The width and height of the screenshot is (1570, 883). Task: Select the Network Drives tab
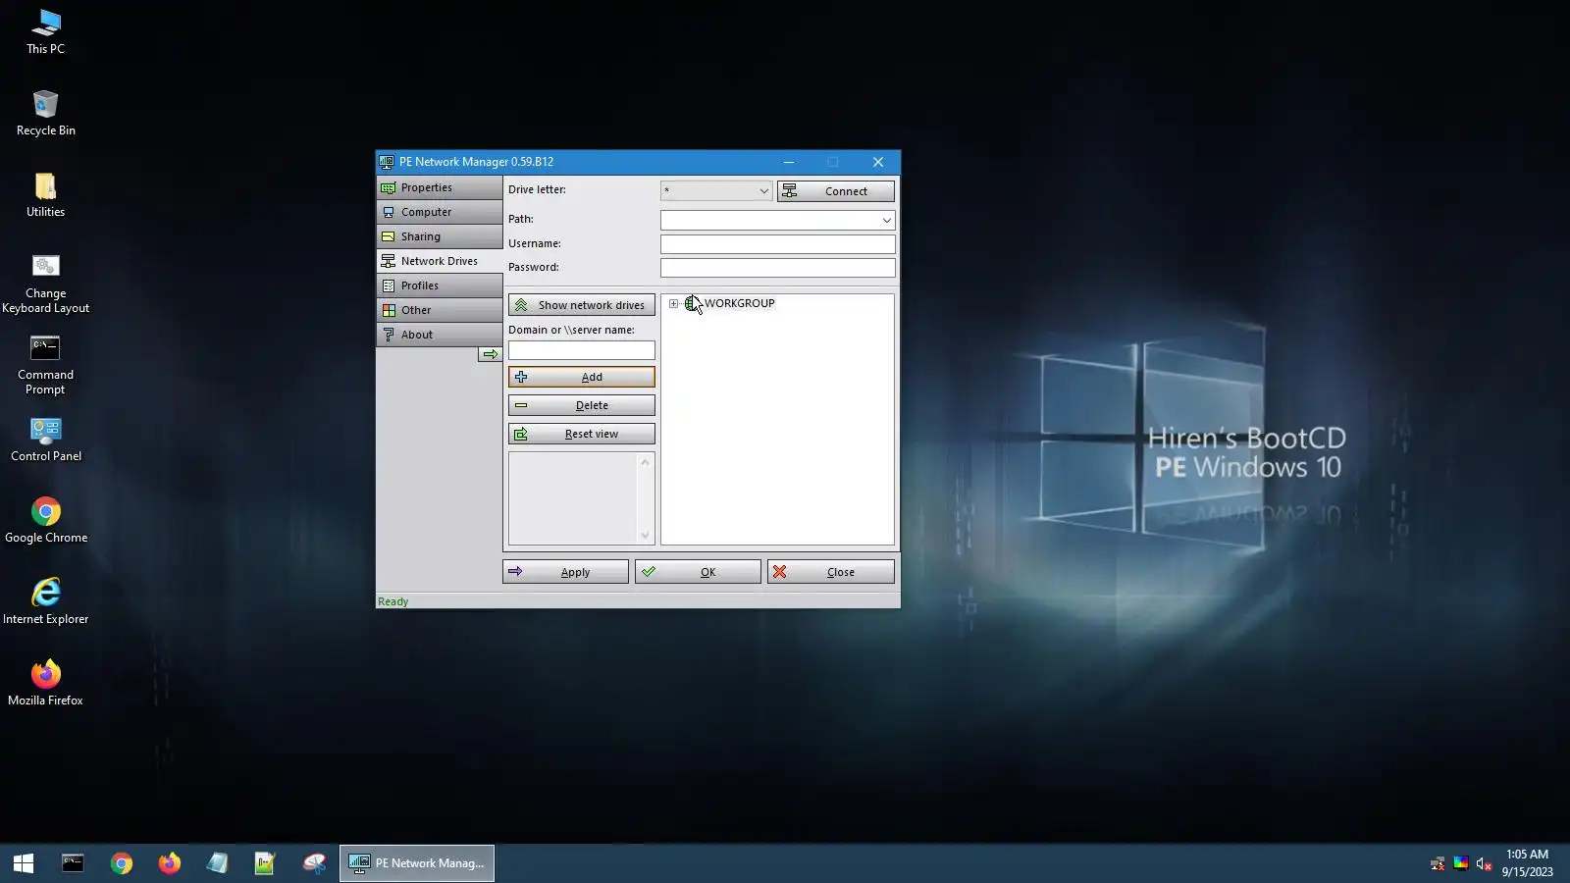coord(440,261)
